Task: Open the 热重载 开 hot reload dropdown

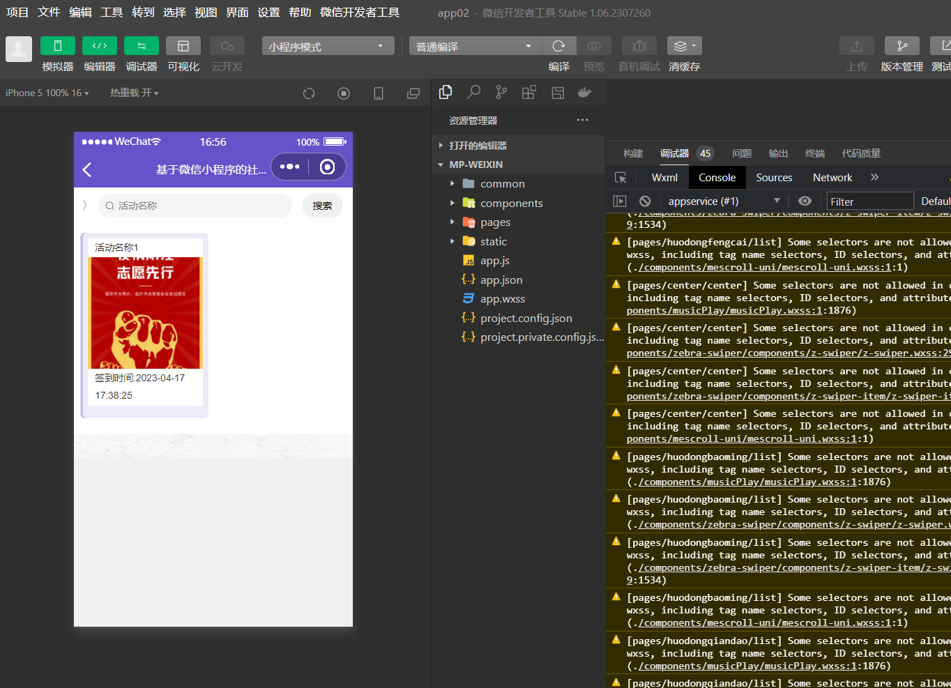Action: tap(135, 93)
